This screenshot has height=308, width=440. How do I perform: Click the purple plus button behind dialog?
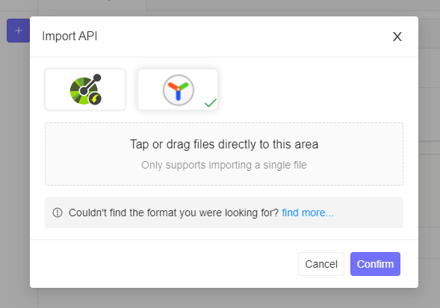19,31
